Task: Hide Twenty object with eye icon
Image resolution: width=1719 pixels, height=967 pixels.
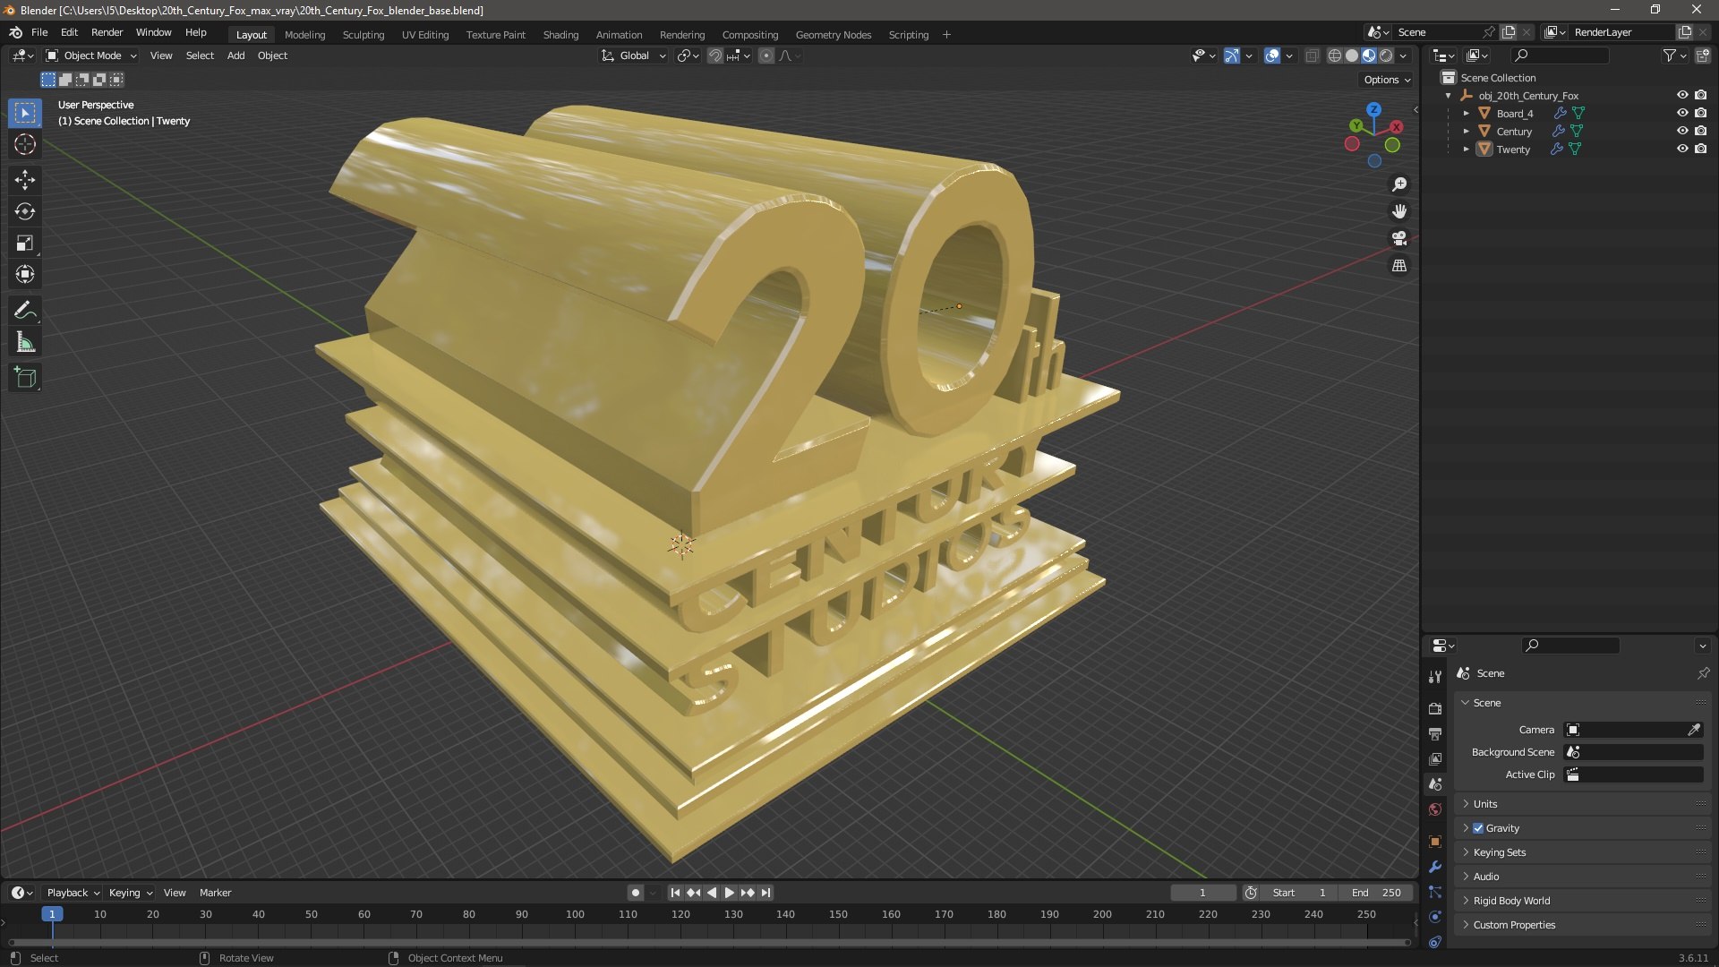Action: coord(1682,149)
